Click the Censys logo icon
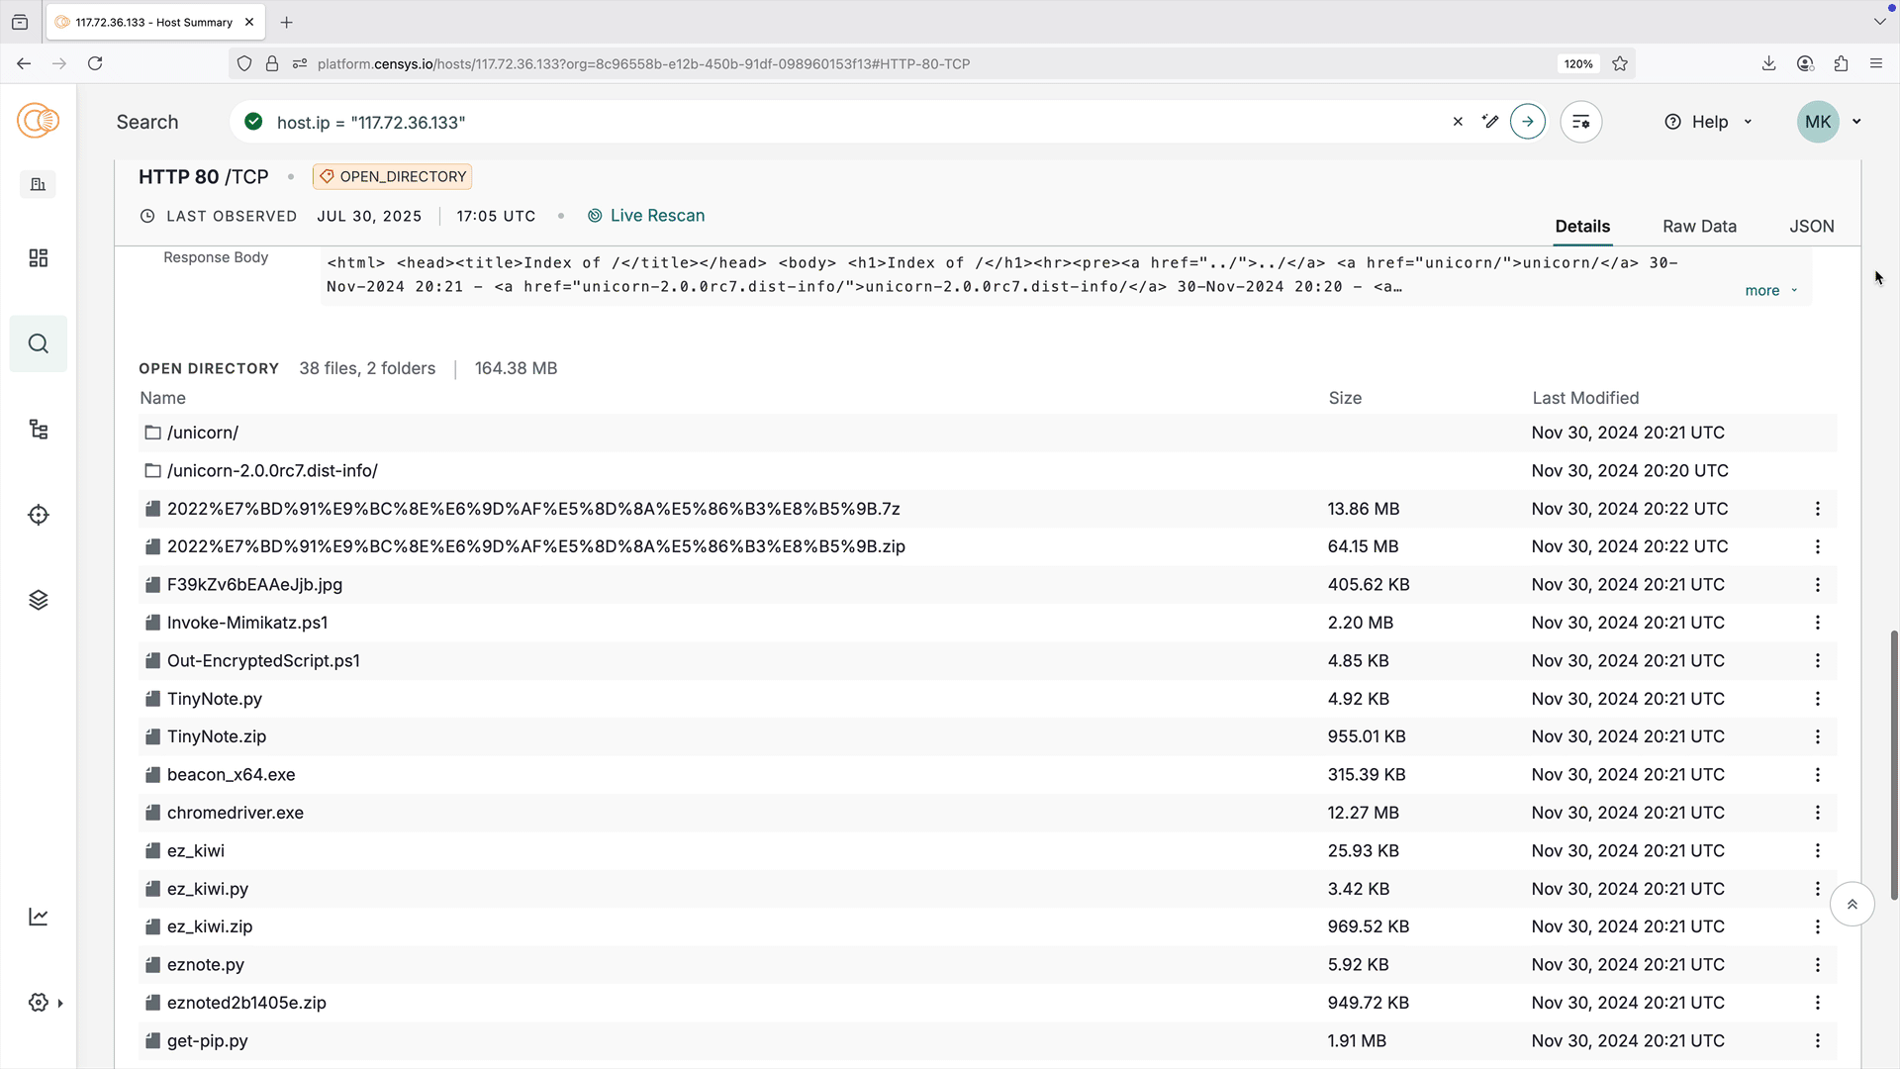 point(38,121)
